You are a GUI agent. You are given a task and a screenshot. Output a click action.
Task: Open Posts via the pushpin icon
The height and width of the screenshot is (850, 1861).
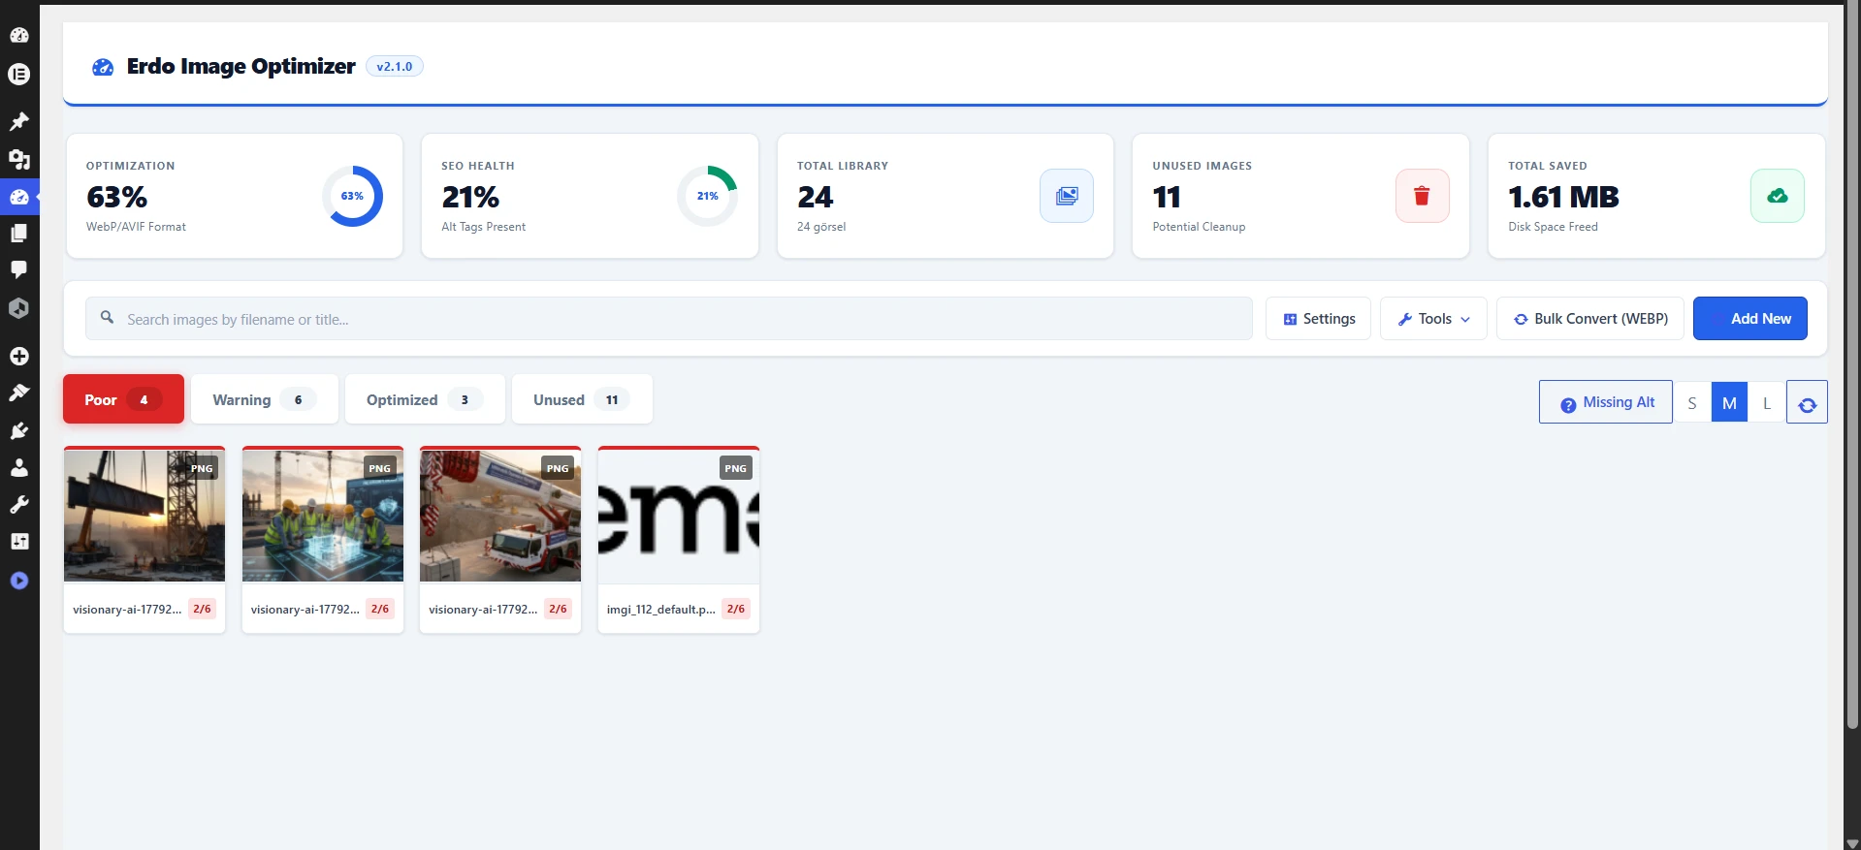pos(19,121)
